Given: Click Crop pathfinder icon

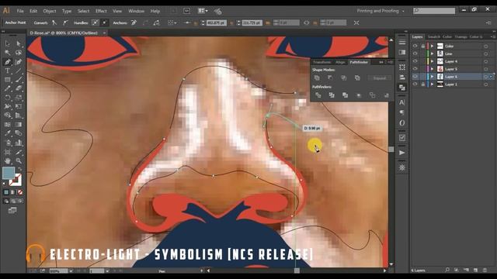Looking at the screenshot, I should 359,95.
